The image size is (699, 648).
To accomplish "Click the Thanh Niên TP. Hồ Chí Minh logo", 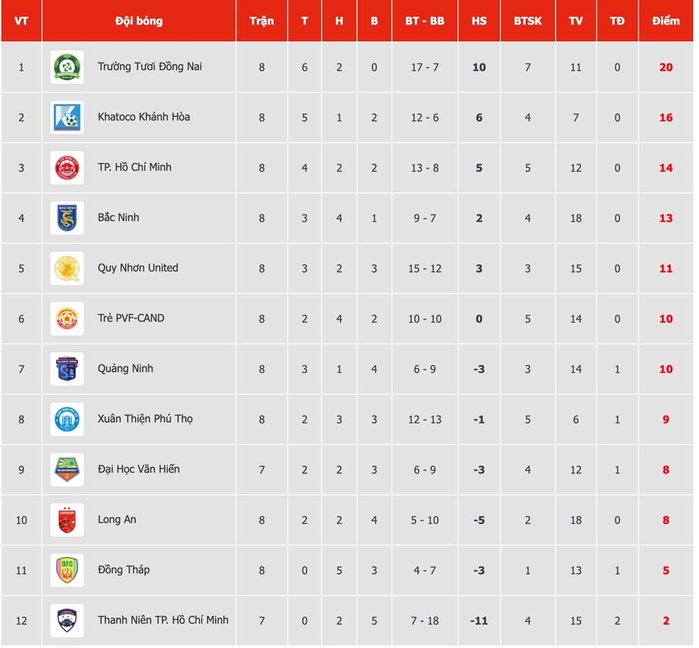I will click(67, 621).
